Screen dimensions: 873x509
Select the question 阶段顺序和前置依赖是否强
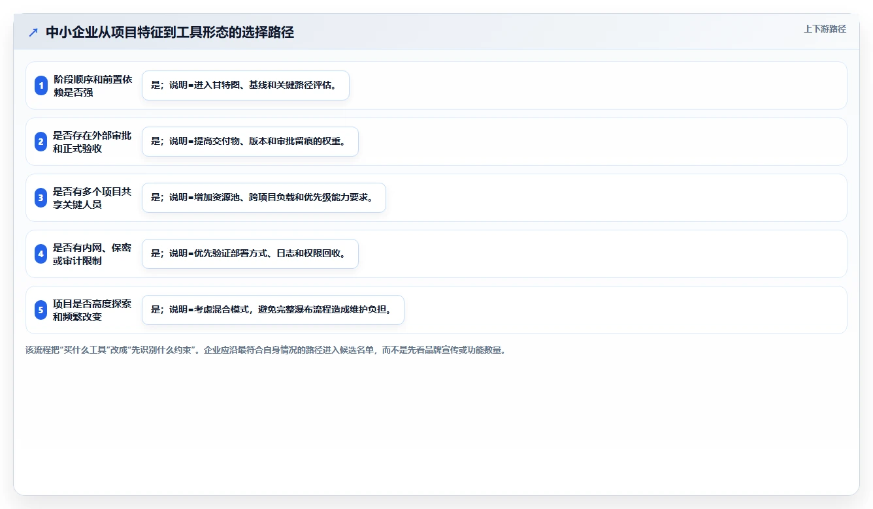93,85
